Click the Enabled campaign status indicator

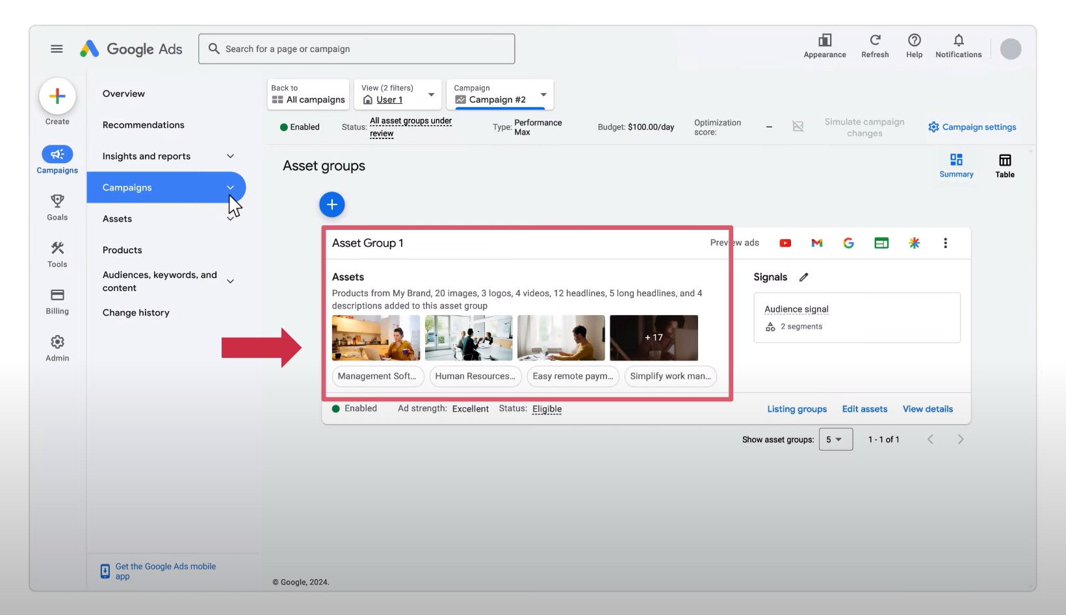coord(300,127)
